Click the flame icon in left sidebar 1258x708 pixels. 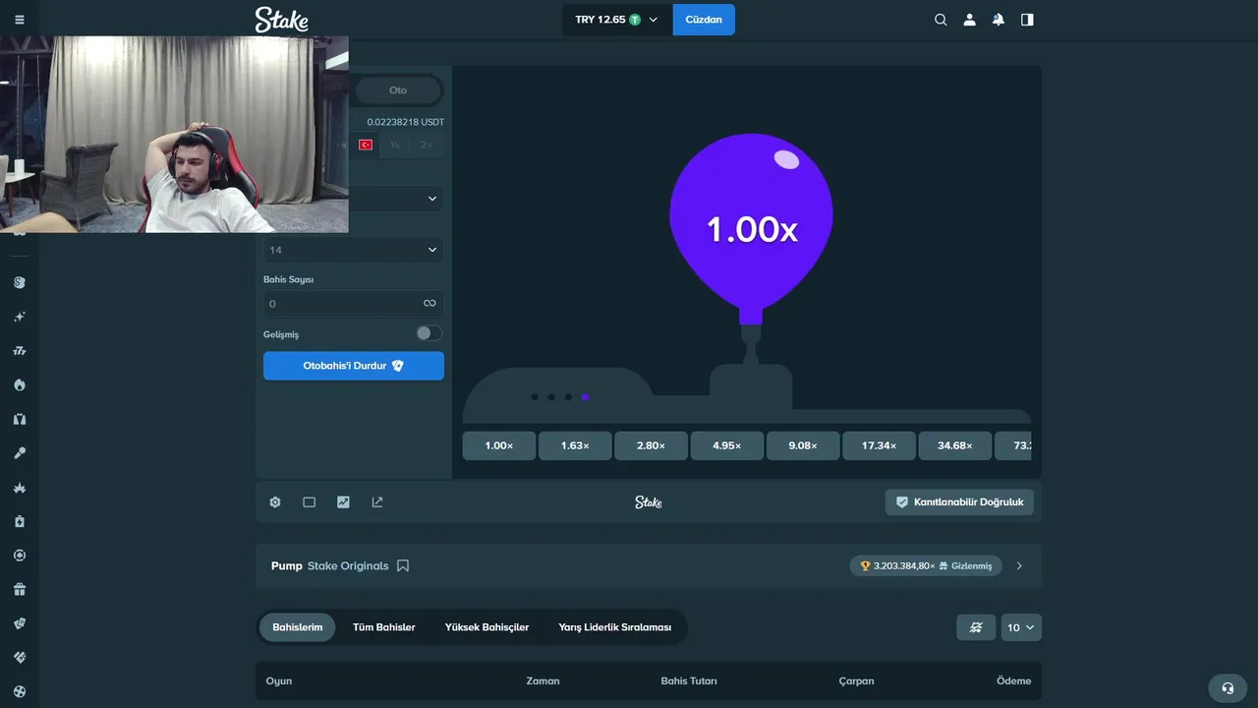click(20, 384)
